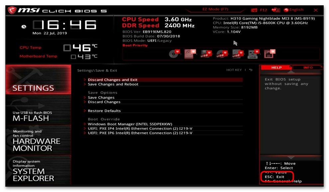Click the back arrow next to HOT KEY
The image size is (329, 192).
(x=251, y=70)
